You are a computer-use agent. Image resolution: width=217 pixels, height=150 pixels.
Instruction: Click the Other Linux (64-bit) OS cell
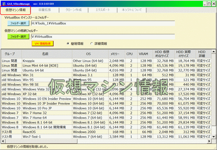pos(90,61)
